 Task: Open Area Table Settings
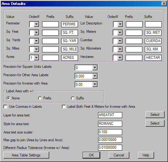click(26, 155)
